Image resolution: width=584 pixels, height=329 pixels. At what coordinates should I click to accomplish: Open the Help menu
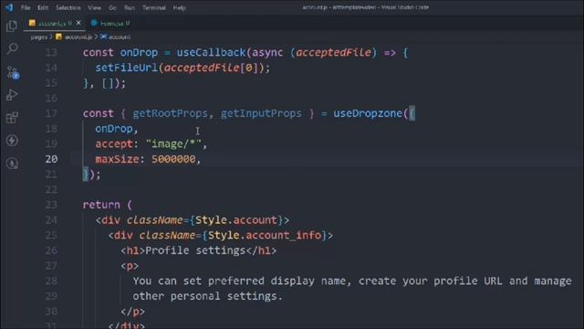(180, 8)
